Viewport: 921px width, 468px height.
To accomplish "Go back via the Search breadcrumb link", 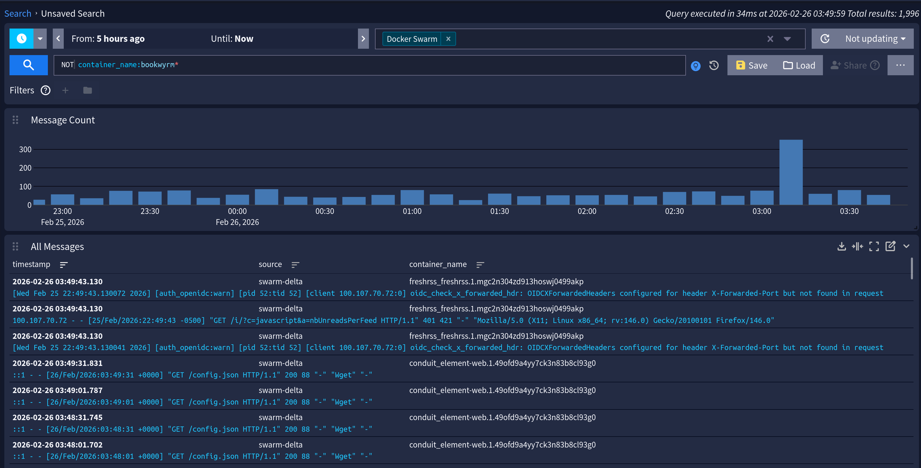I will (18, 13).
